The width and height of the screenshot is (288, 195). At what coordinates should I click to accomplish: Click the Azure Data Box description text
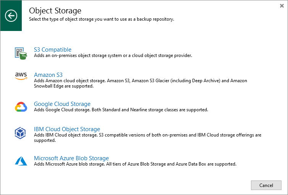pyautogui.click(x=135, y=164)
